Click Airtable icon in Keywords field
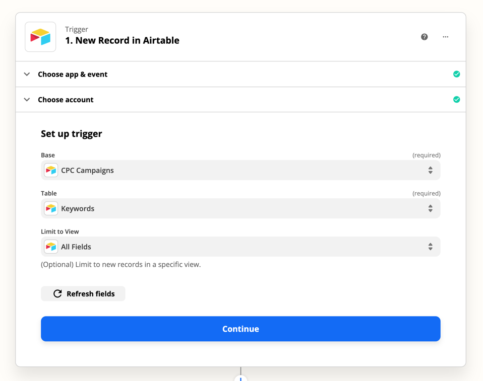 [x=51, y=208]
